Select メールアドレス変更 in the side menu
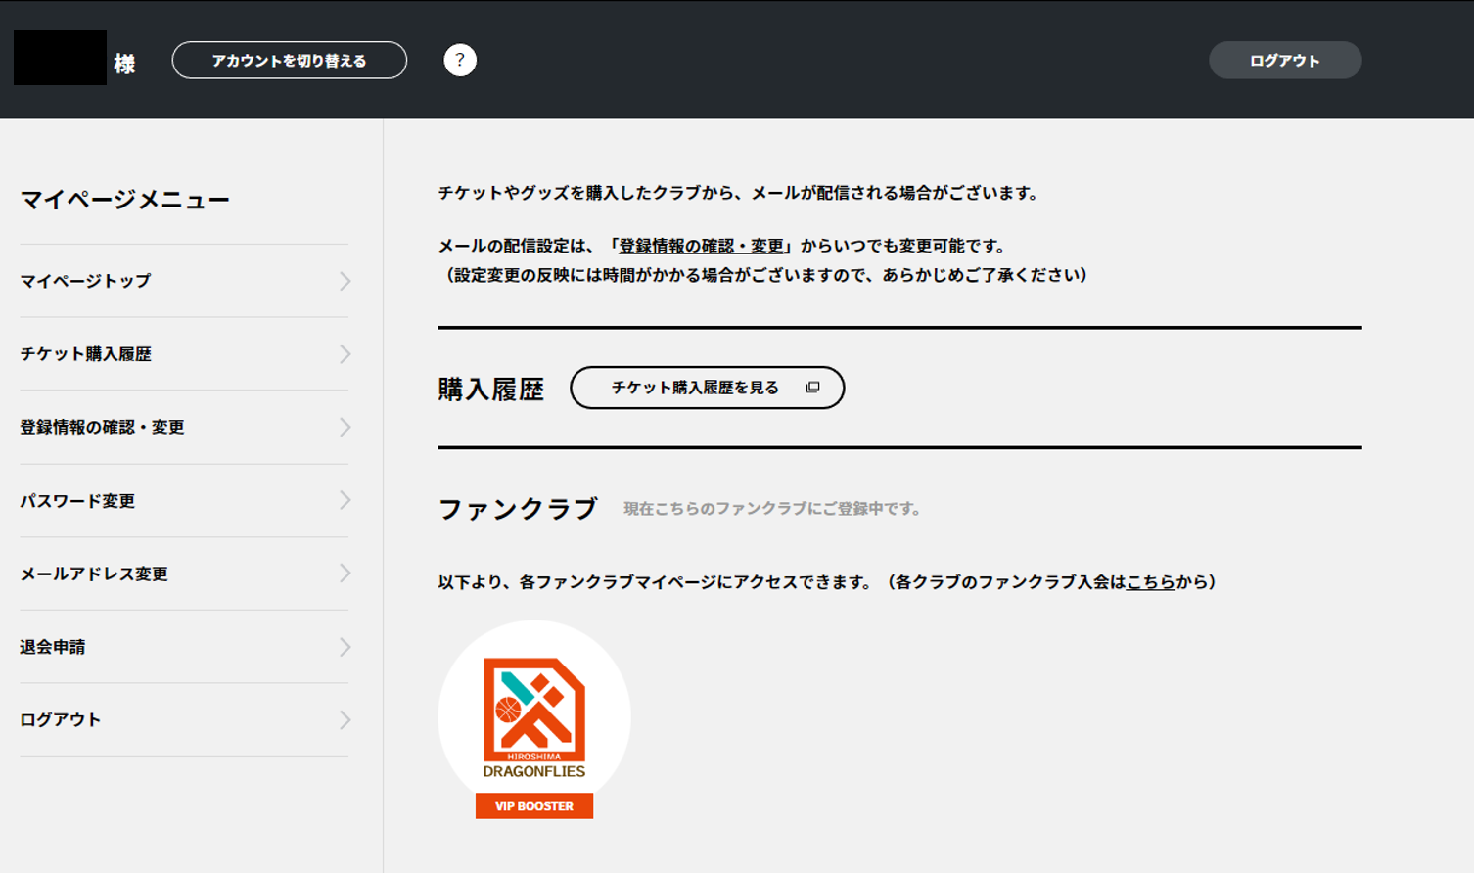The width and height of the screenshot is (1474, 873). [184, 574]
